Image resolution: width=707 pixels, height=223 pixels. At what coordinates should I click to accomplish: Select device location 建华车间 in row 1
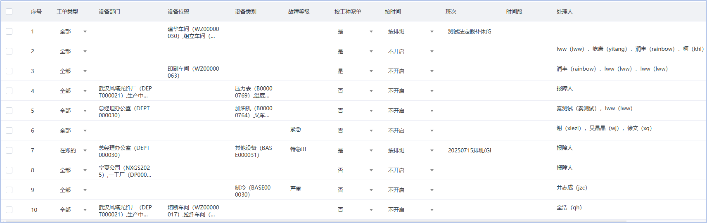(x=193, y=32)
